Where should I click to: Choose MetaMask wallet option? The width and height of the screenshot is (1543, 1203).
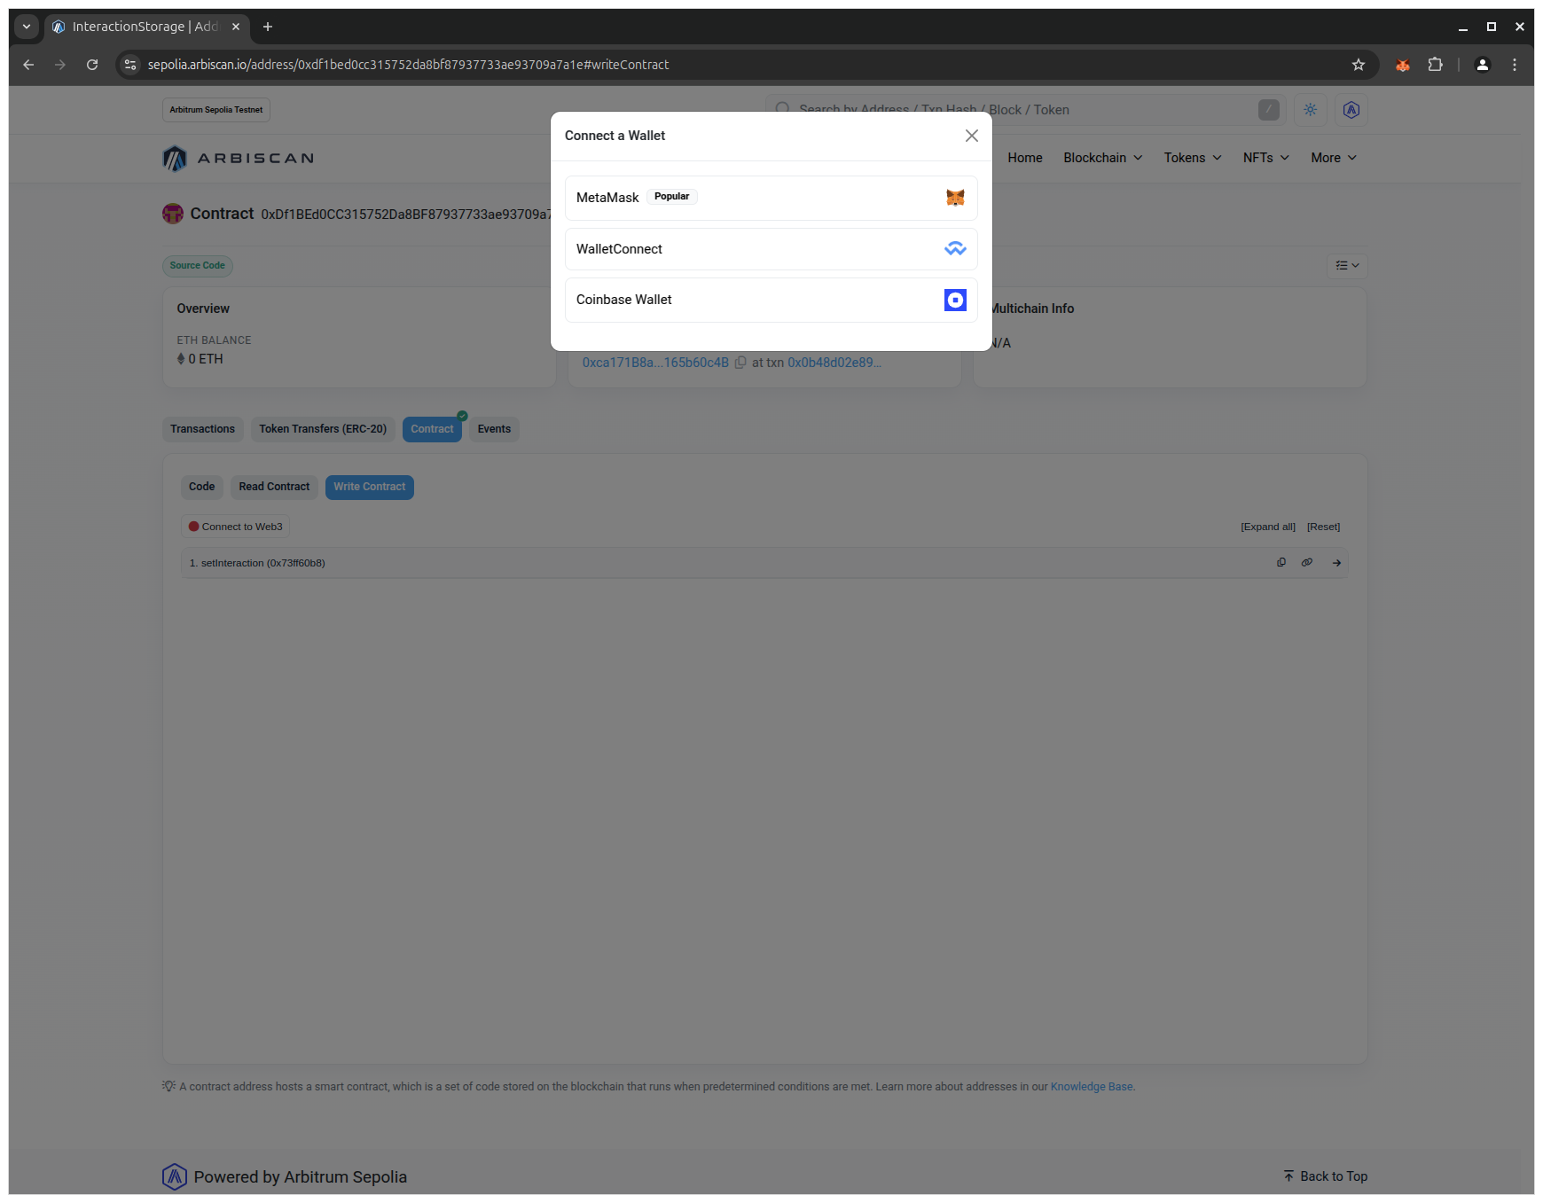[771, 198]
